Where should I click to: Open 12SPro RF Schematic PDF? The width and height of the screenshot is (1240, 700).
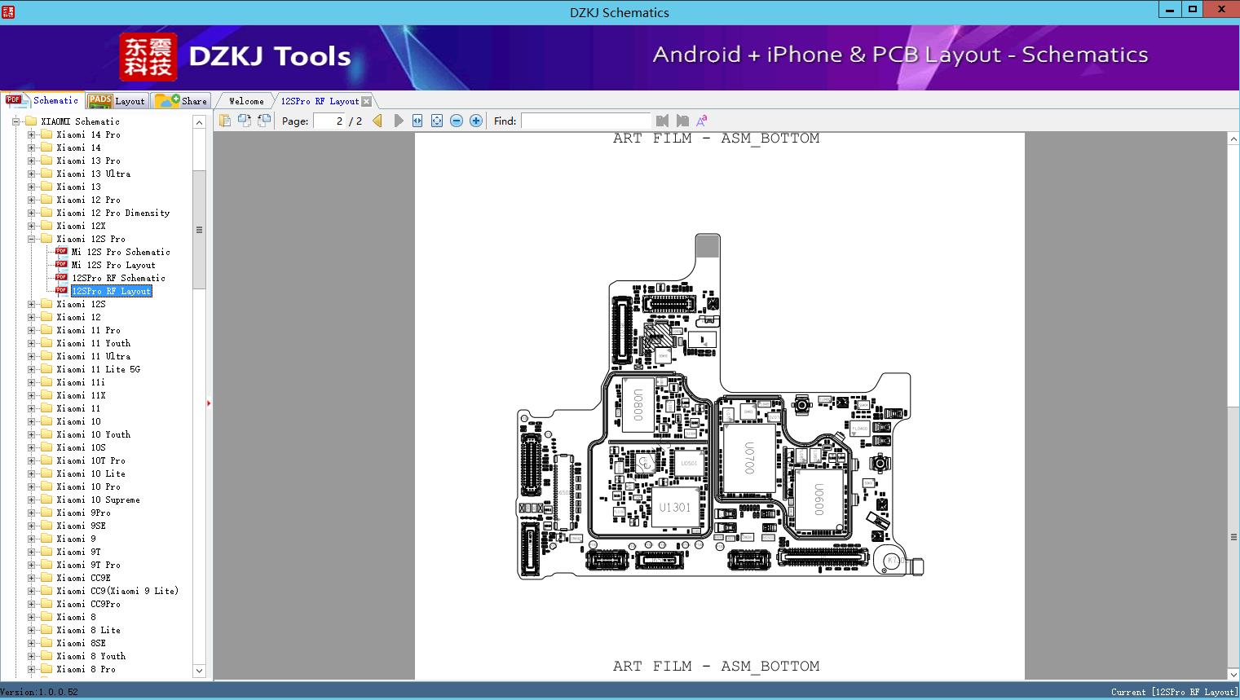click(x=118, y=278)
